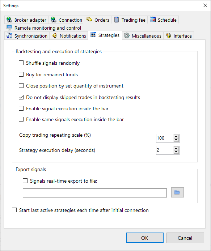Screen dimensions: 211x251
Task: Open the Interface tab
Action: (x=179, y=36)
